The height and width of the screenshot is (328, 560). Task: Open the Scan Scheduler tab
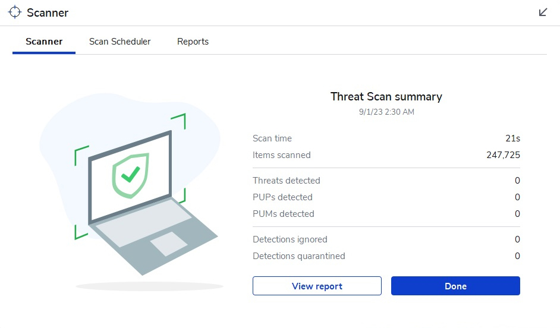point(119,42)
